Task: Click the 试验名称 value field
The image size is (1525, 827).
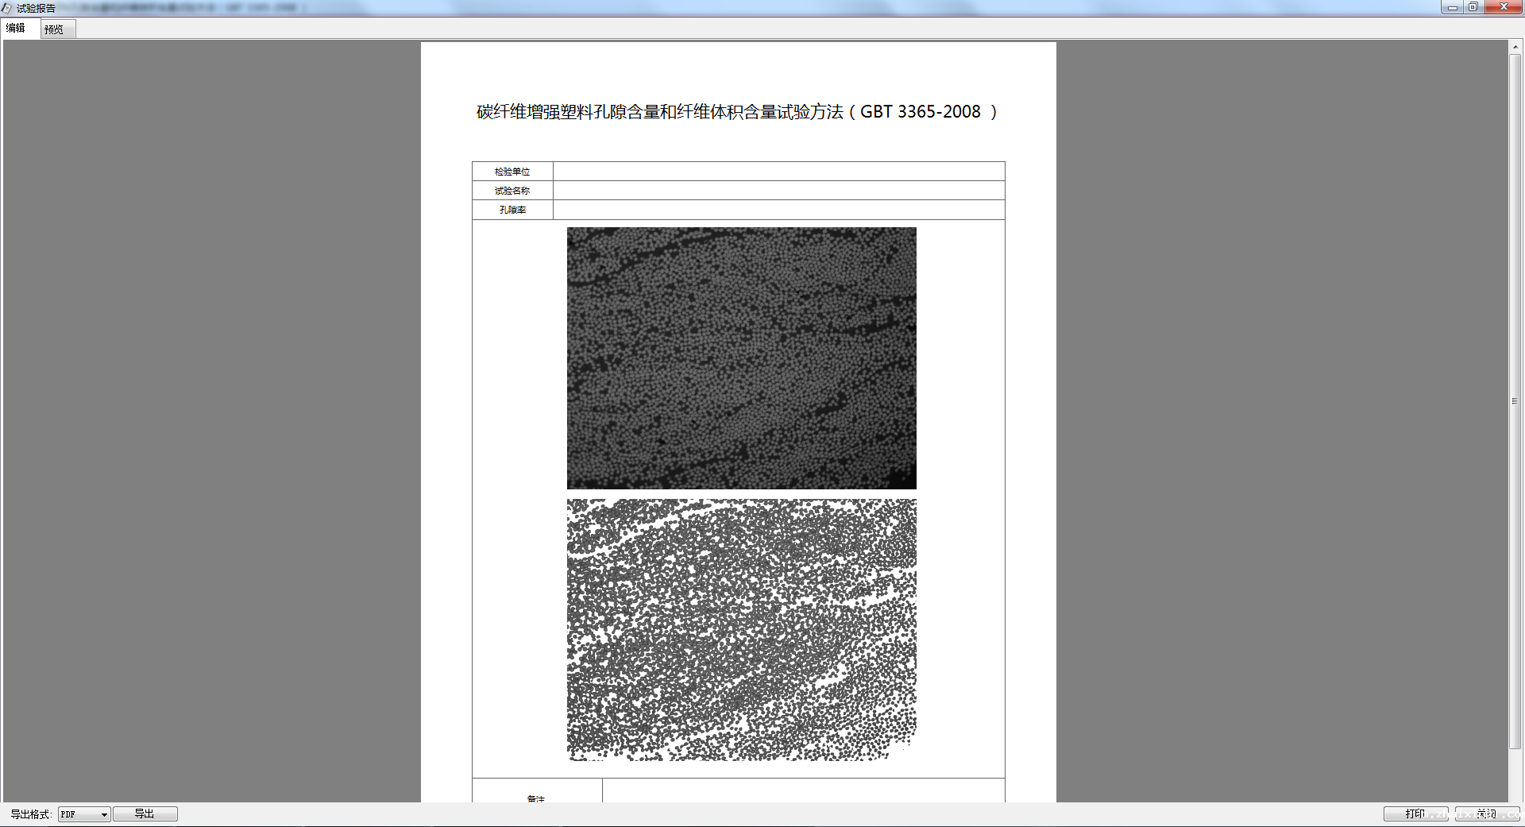Action: point(778,191)
